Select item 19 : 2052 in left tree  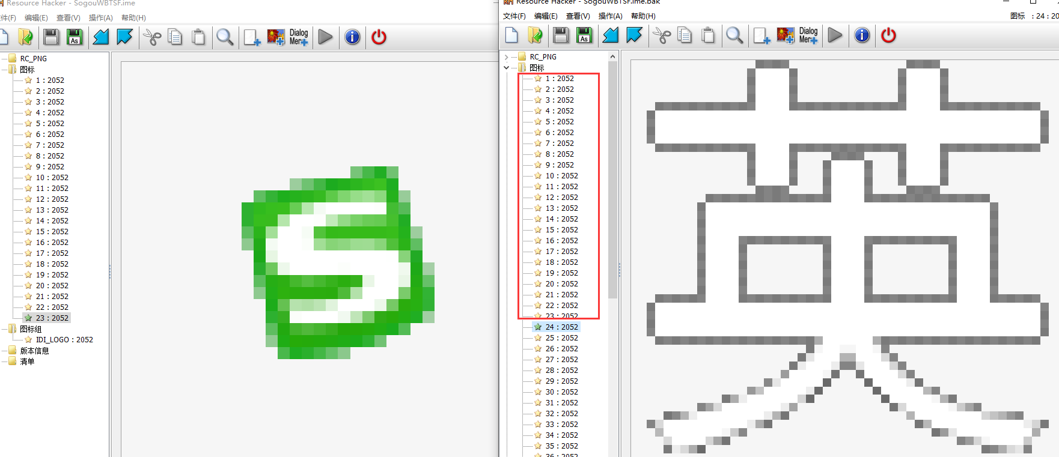tap(52, 275)
